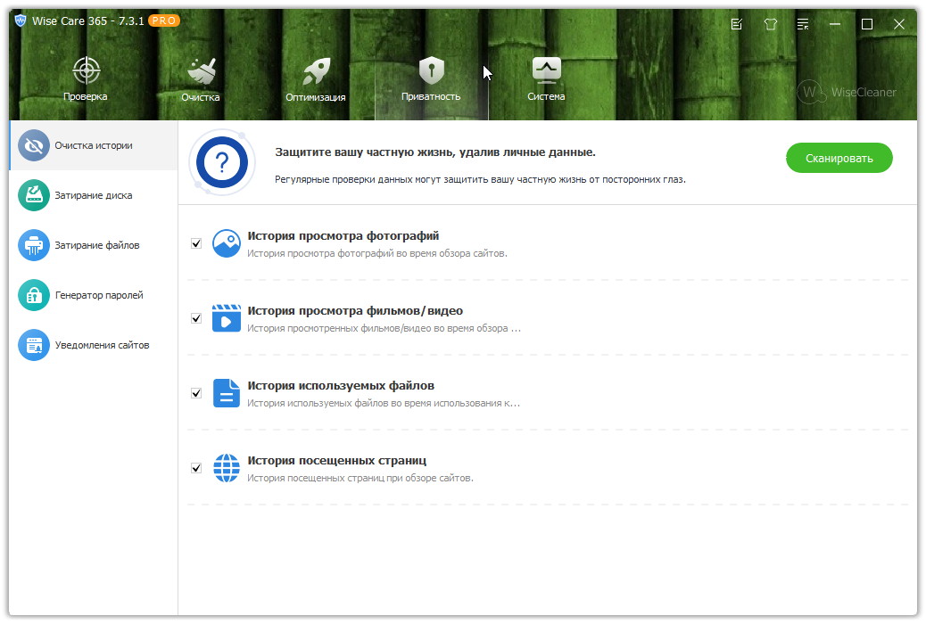Click the visited pages globe icon
This screenshot has height=624, width=926.
pyautogui.click(x=227, y=468)
